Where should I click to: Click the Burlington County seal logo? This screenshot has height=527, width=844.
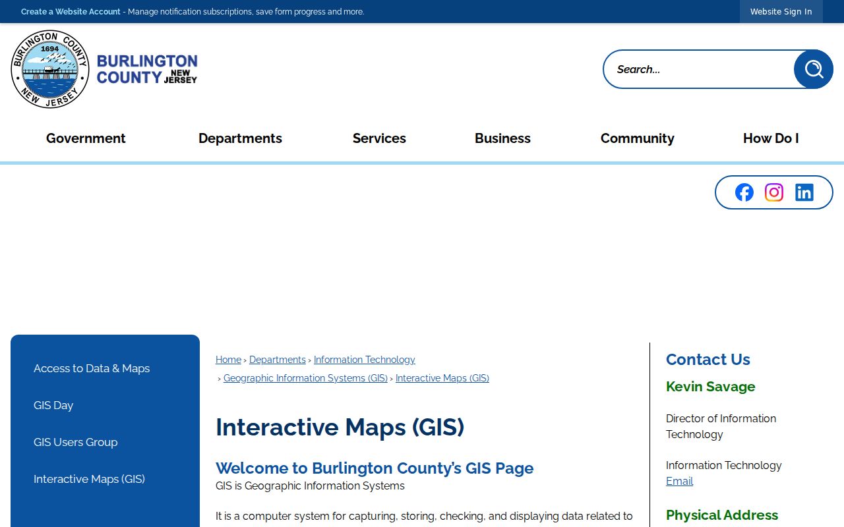50,69
